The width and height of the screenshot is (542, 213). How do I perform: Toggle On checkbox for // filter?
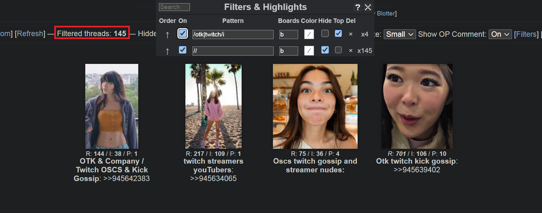(182, 50)
